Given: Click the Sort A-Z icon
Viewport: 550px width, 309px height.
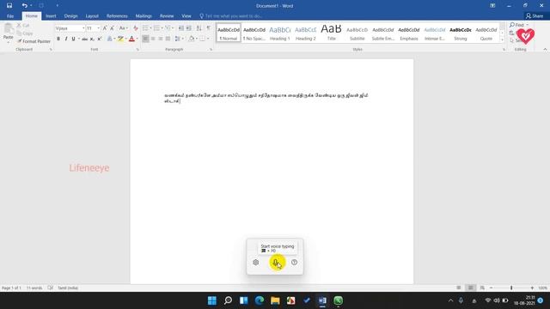Looking at the screenshot, I should coord(199,28).
